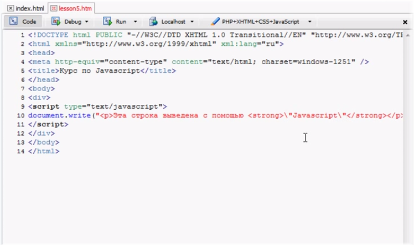Click the syntax highlighter pencil icon
This screenshot has height=245, width=414.
[215, 22]
